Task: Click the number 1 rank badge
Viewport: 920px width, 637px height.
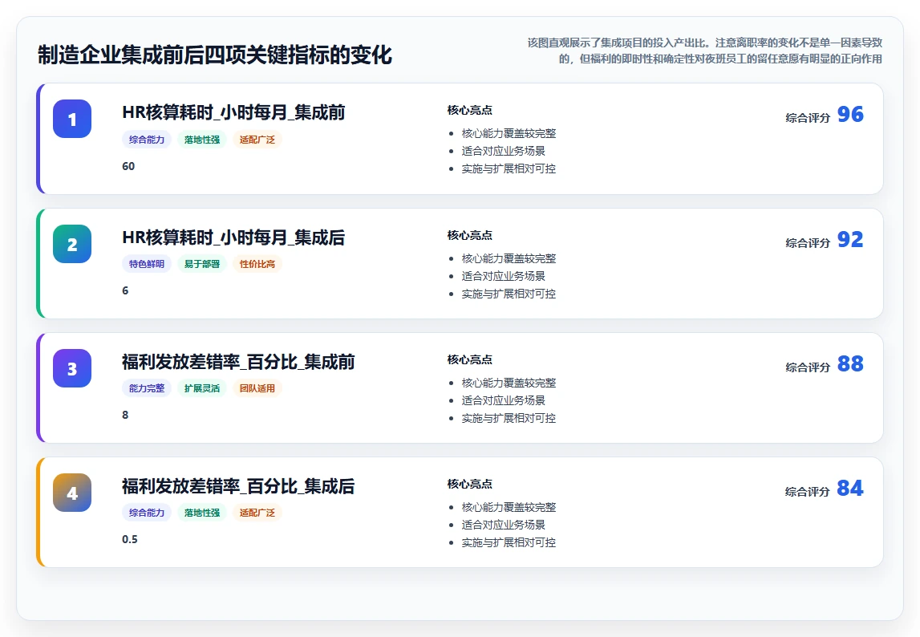Action: coord(72,119)
